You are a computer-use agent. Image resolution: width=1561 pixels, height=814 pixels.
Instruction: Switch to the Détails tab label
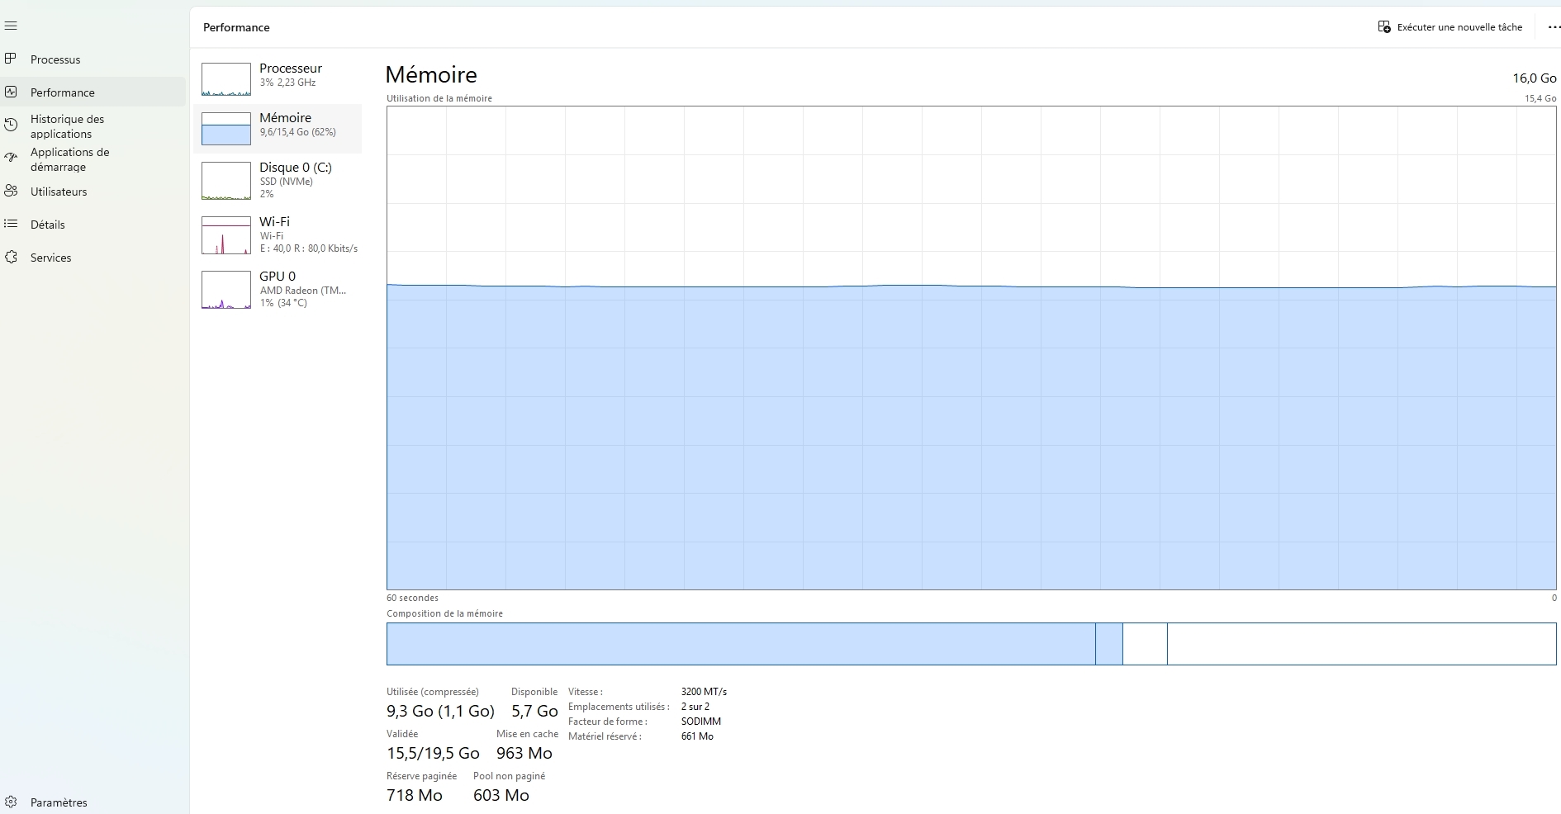pyautogui.click(x=47, y=225)
